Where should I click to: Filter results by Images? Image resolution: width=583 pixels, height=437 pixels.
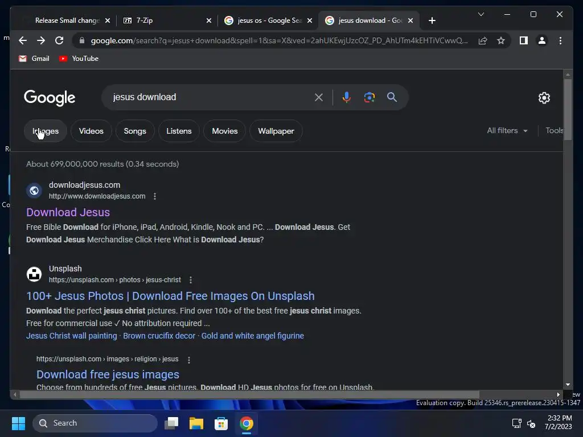46,131
